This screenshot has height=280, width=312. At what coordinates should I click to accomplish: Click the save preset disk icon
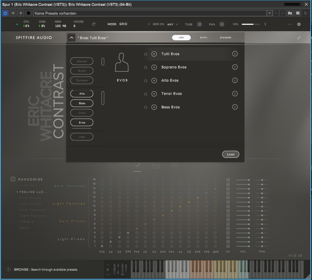coord(298,13)
